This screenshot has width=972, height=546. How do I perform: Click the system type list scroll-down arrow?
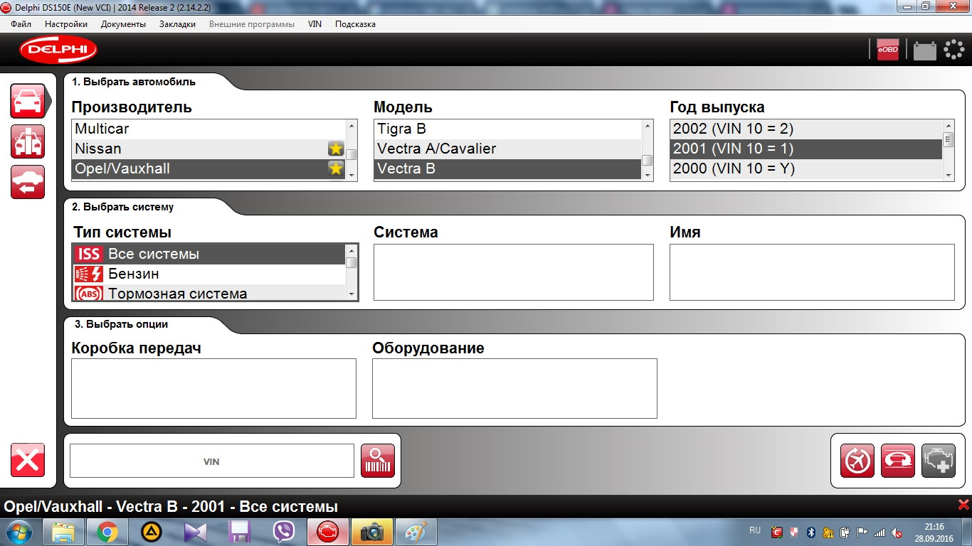coord(351,294)
